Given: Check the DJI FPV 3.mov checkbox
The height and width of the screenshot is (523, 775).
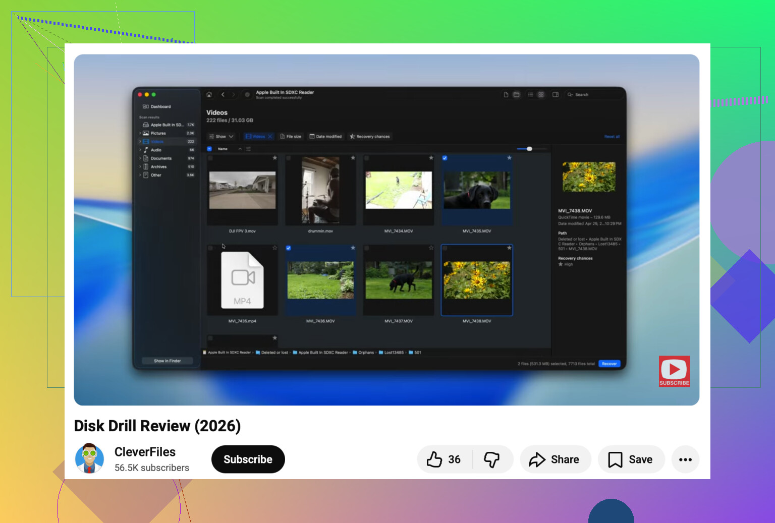Looking at the screenshot, I should [x=210, y=158].
